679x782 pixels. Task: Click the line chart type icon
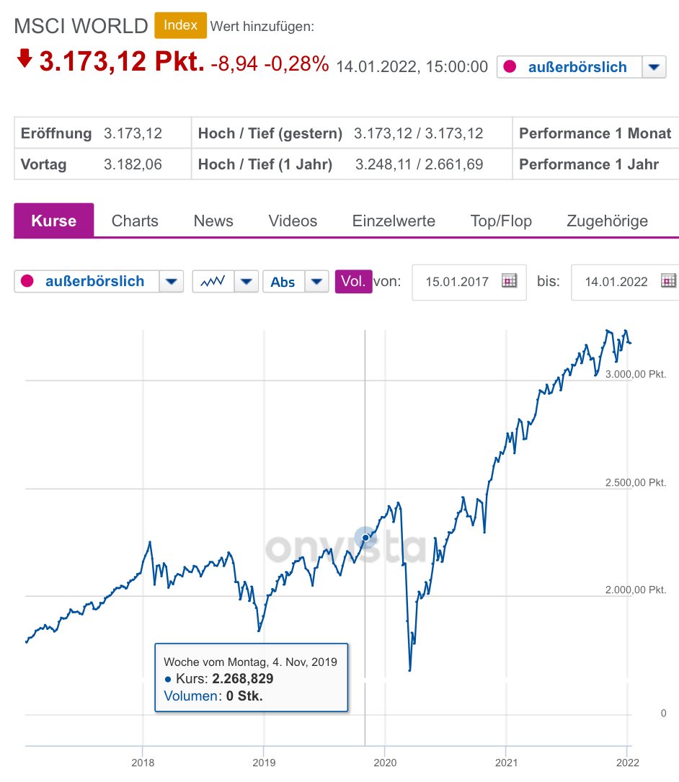pos(213,281)
